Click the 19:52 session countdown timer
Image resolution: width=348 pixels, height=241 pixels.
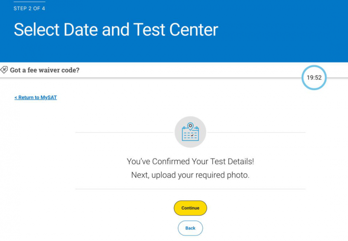point(314,78)
